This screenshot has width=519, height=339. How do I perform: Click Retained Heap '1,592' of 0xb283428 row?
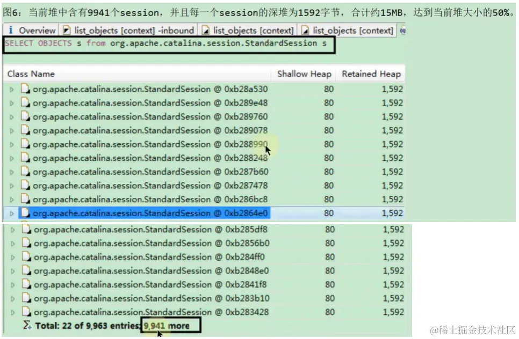tap(393, 312)
